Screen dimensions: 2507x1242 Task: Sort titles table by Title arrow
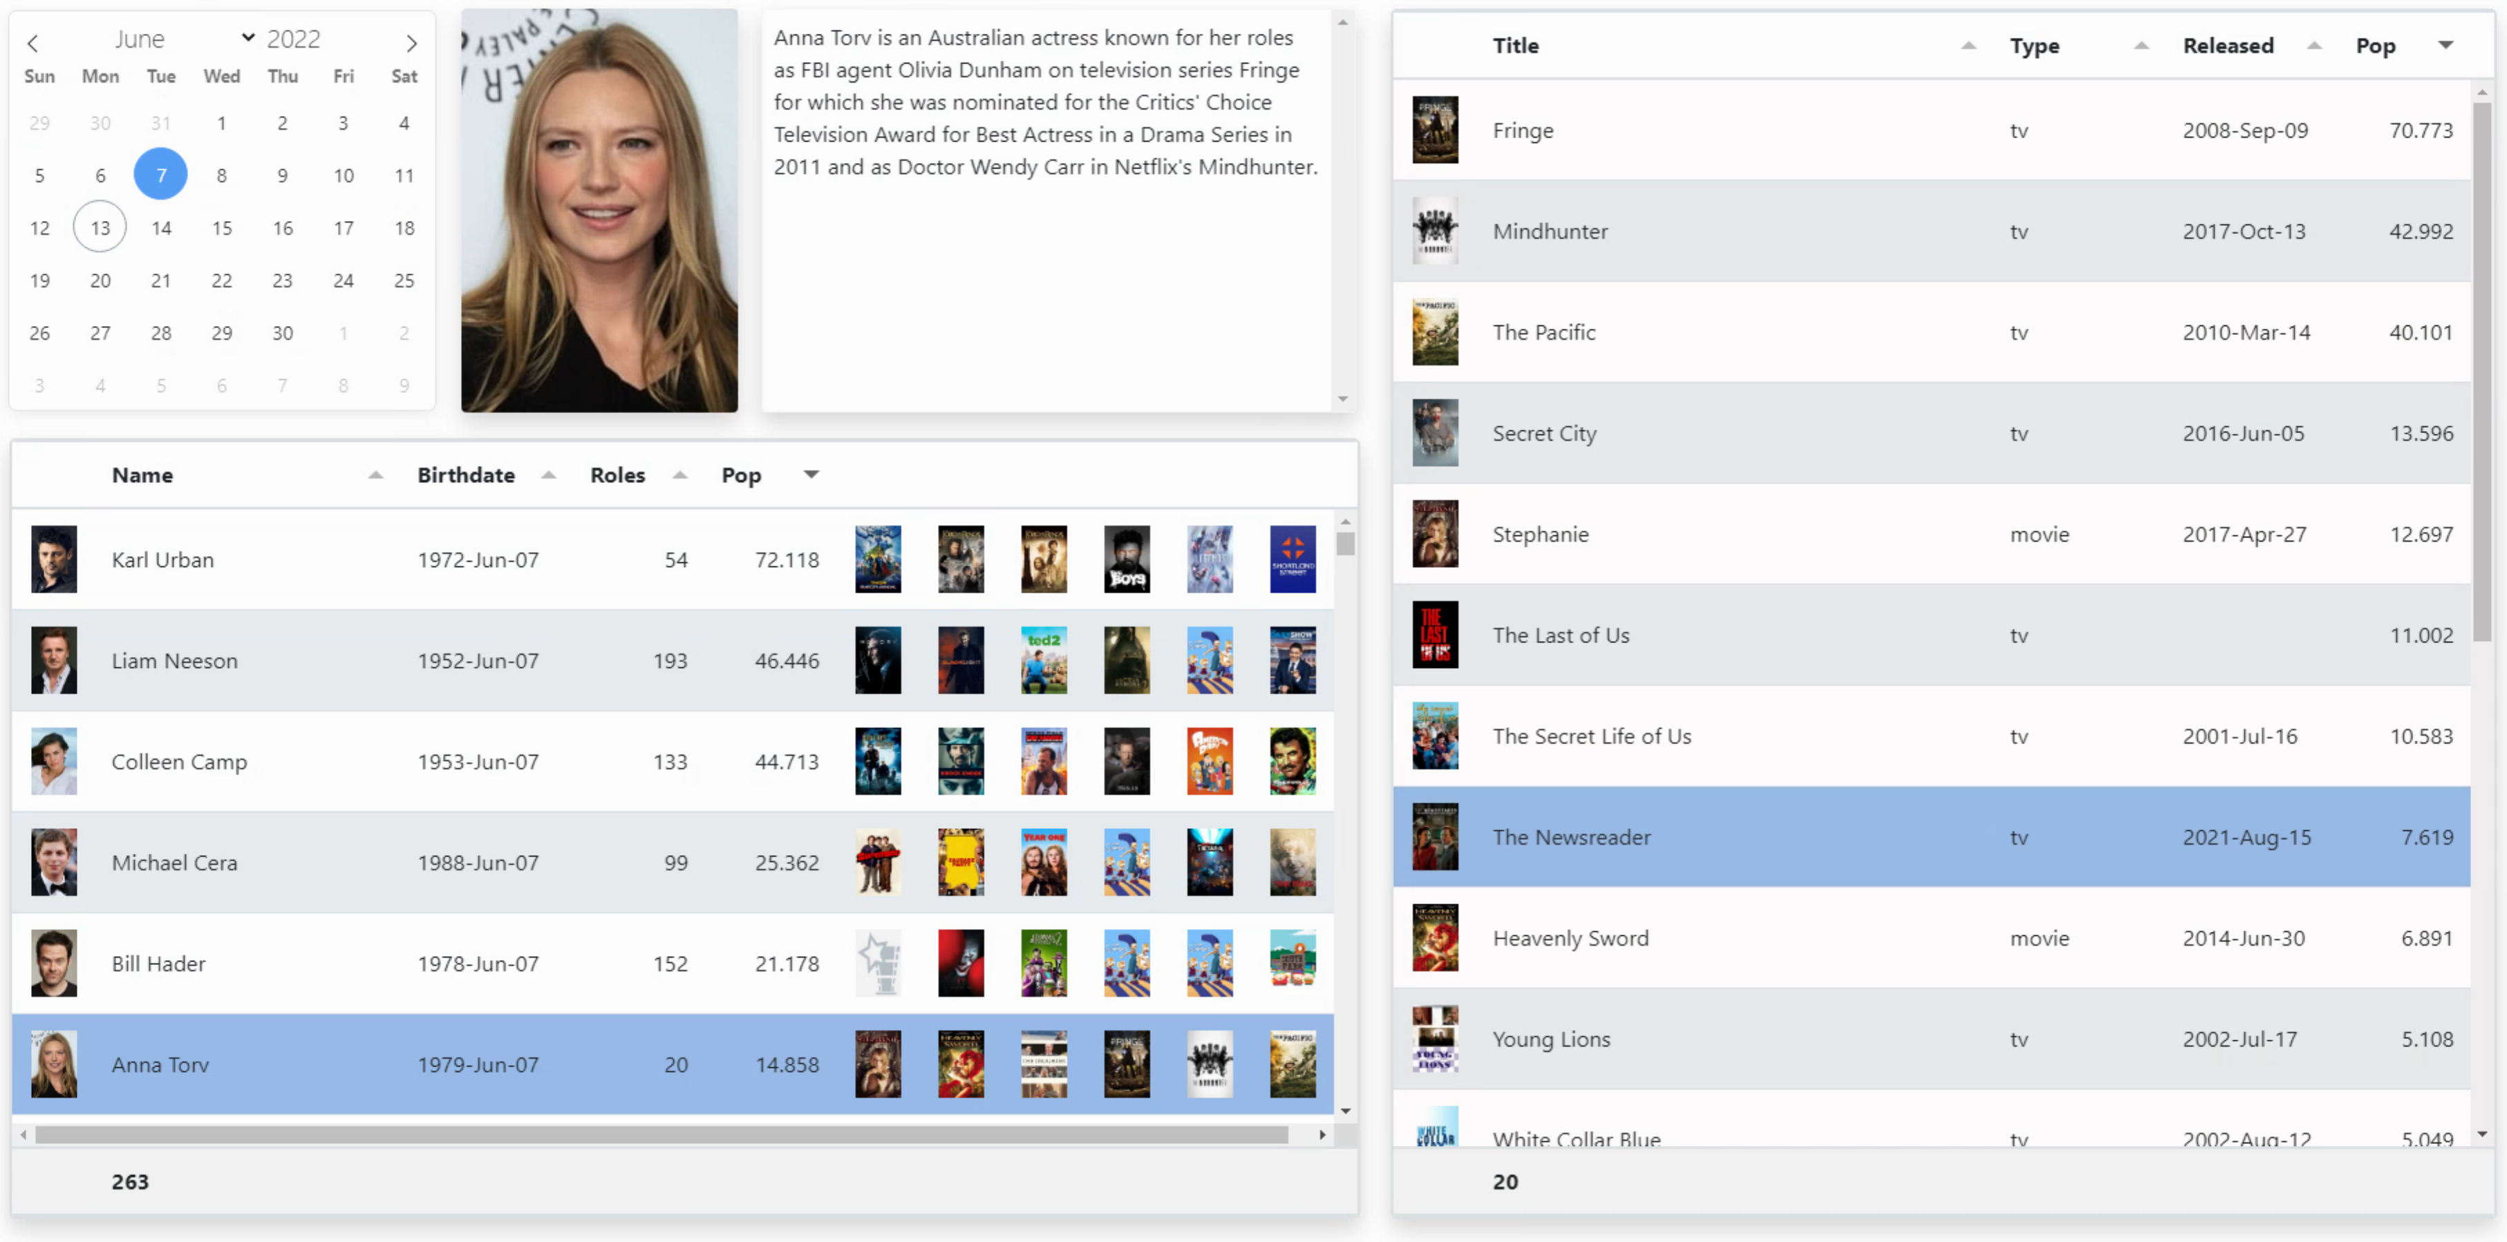[x=1968, y=46]
